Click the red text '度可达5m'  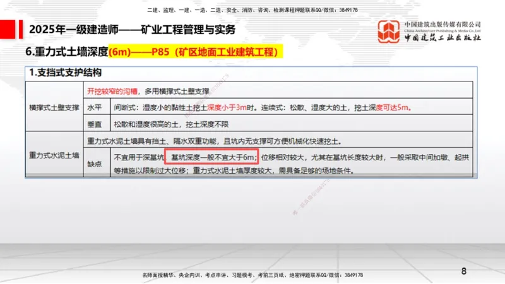click(393, 107)
